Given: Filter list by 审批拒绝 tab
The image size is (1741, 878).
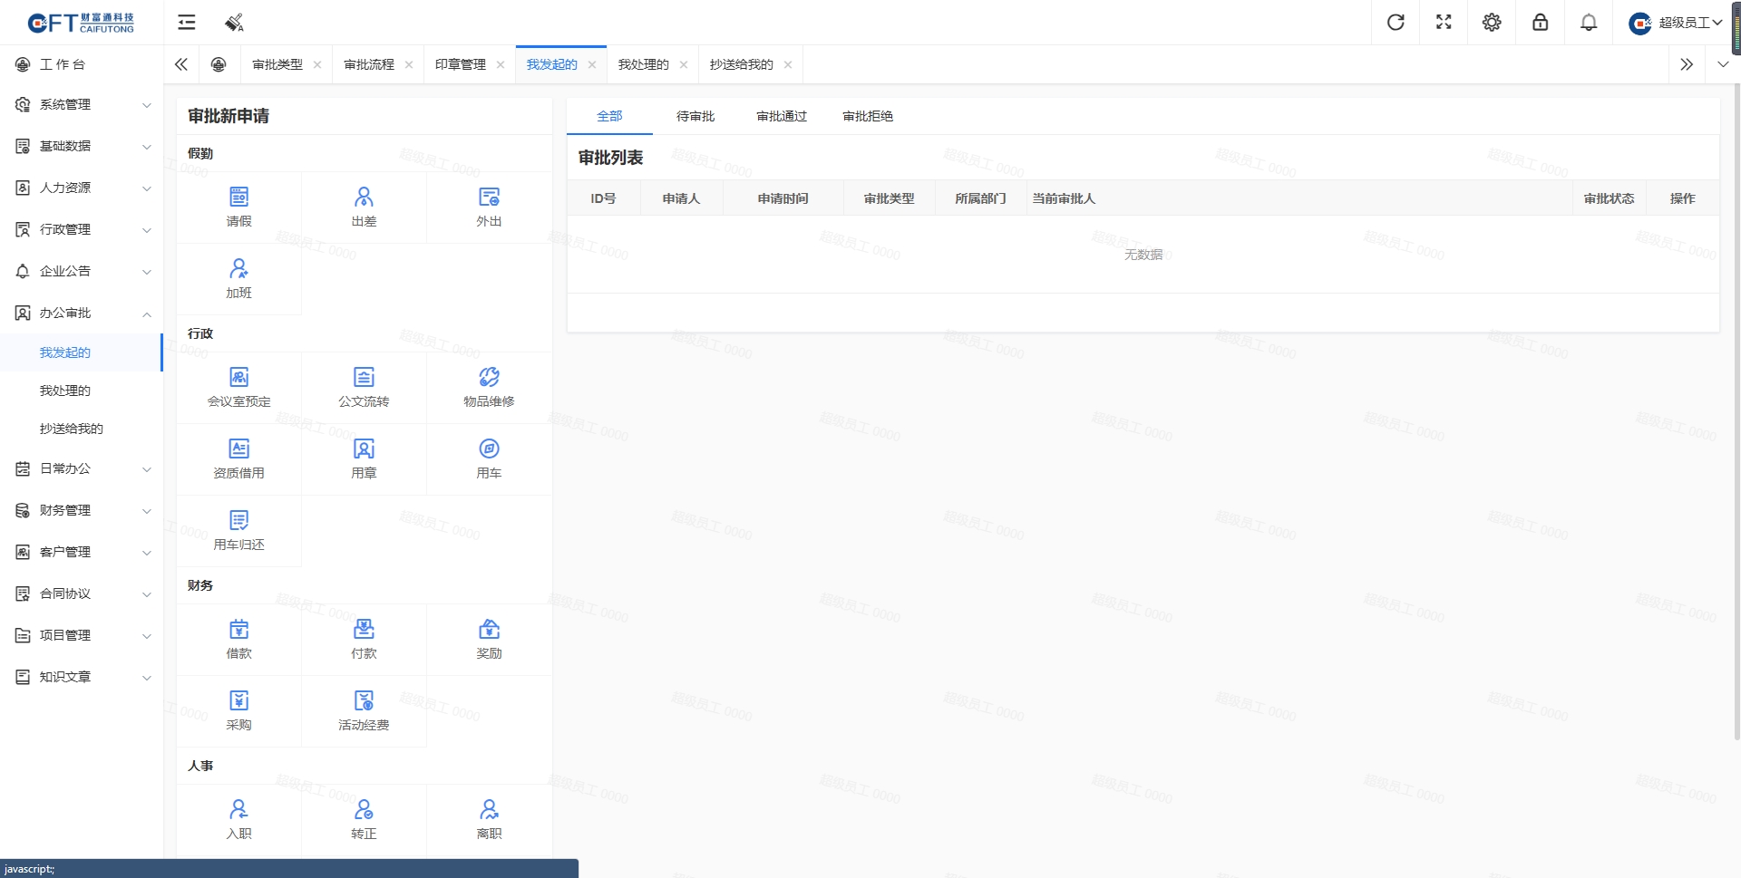Looking at the screenshot, I should click(x=868, y=116).
